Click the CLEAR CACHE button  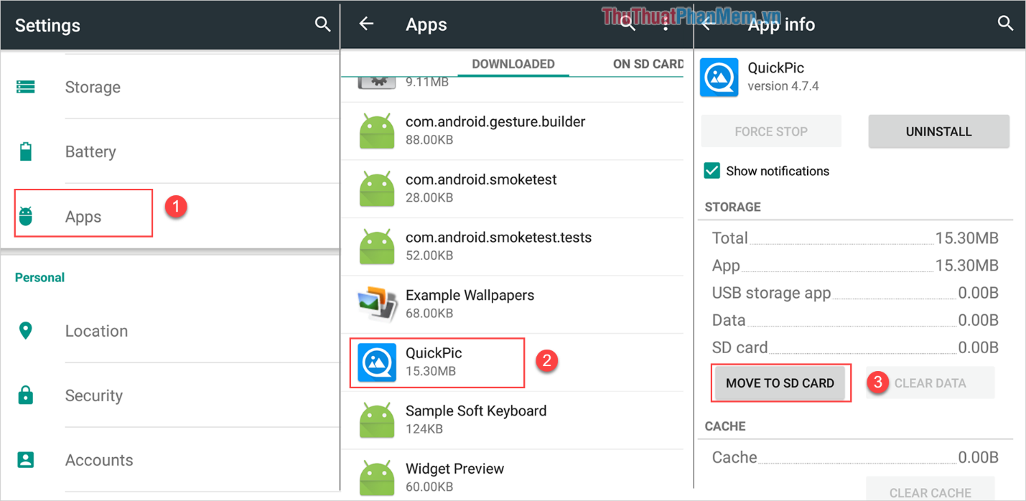tap(930, 492)
